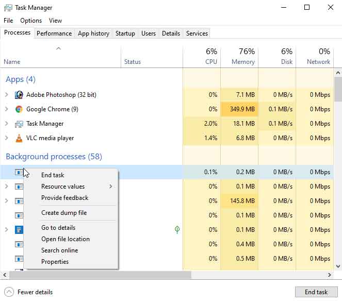Switch to the Performance tab

[x=54, y=33]
